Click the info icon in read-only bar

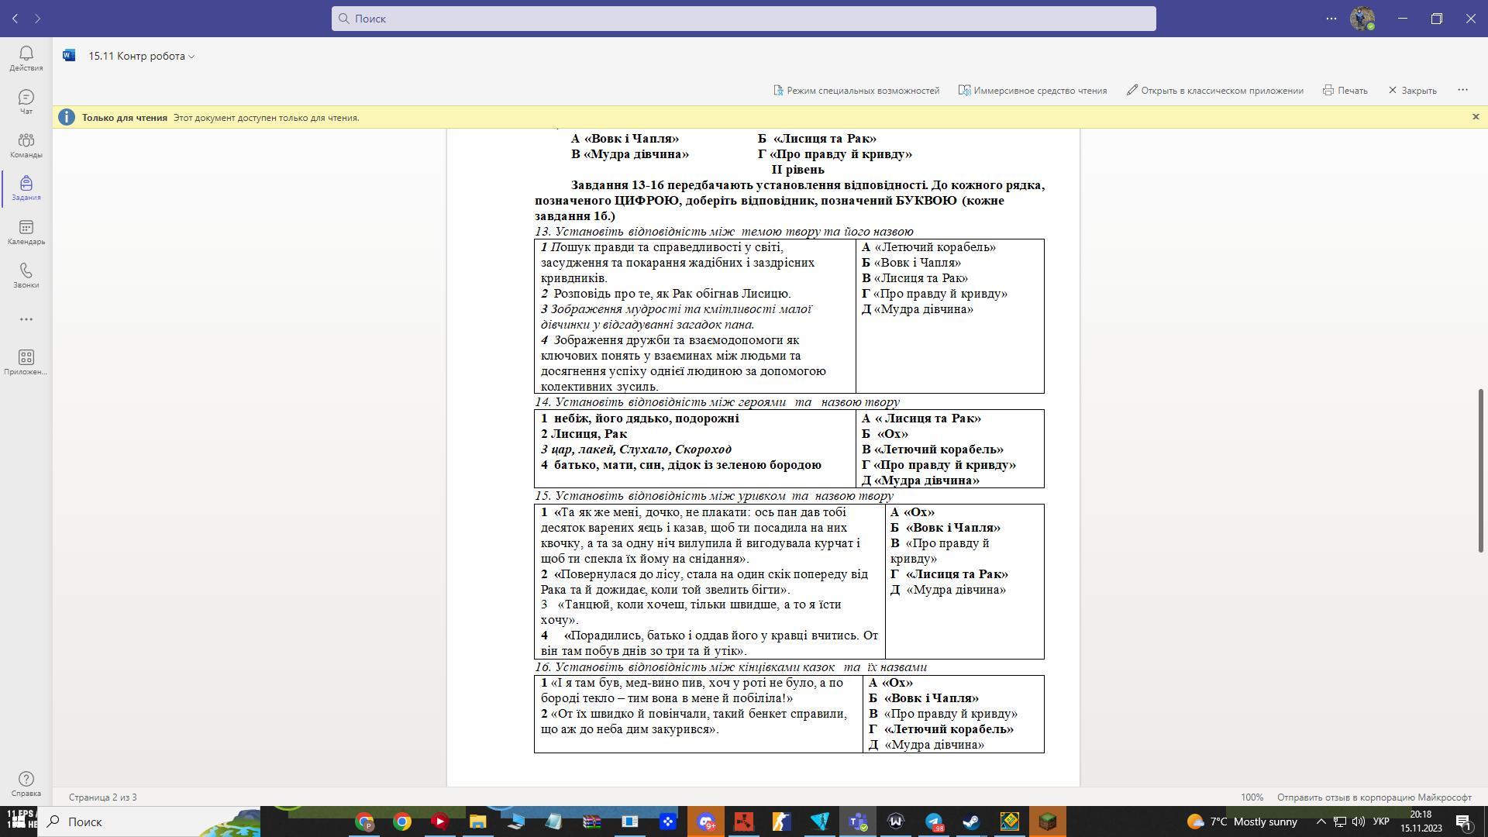point(67,117)
